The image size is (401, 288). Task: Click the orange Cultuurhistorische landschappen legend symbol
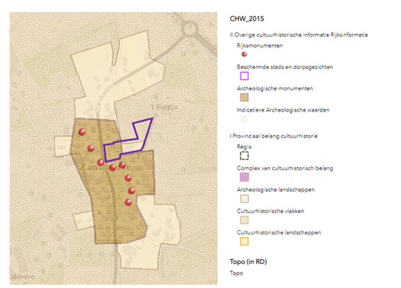[244, 241]
